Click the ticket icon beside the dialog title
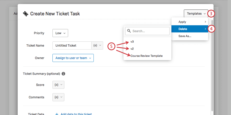 click(x=26, y=14)
